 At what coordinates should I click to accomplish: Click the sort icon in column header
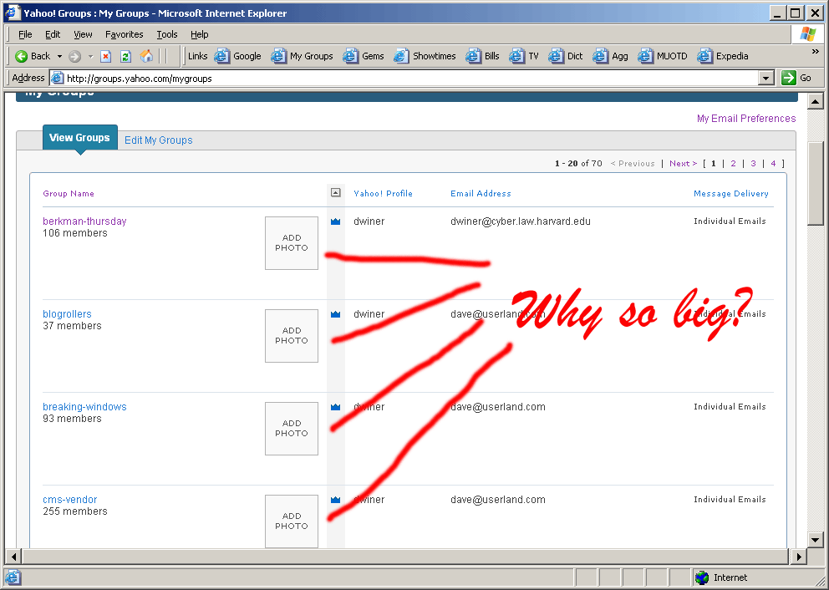pos(335,193)
